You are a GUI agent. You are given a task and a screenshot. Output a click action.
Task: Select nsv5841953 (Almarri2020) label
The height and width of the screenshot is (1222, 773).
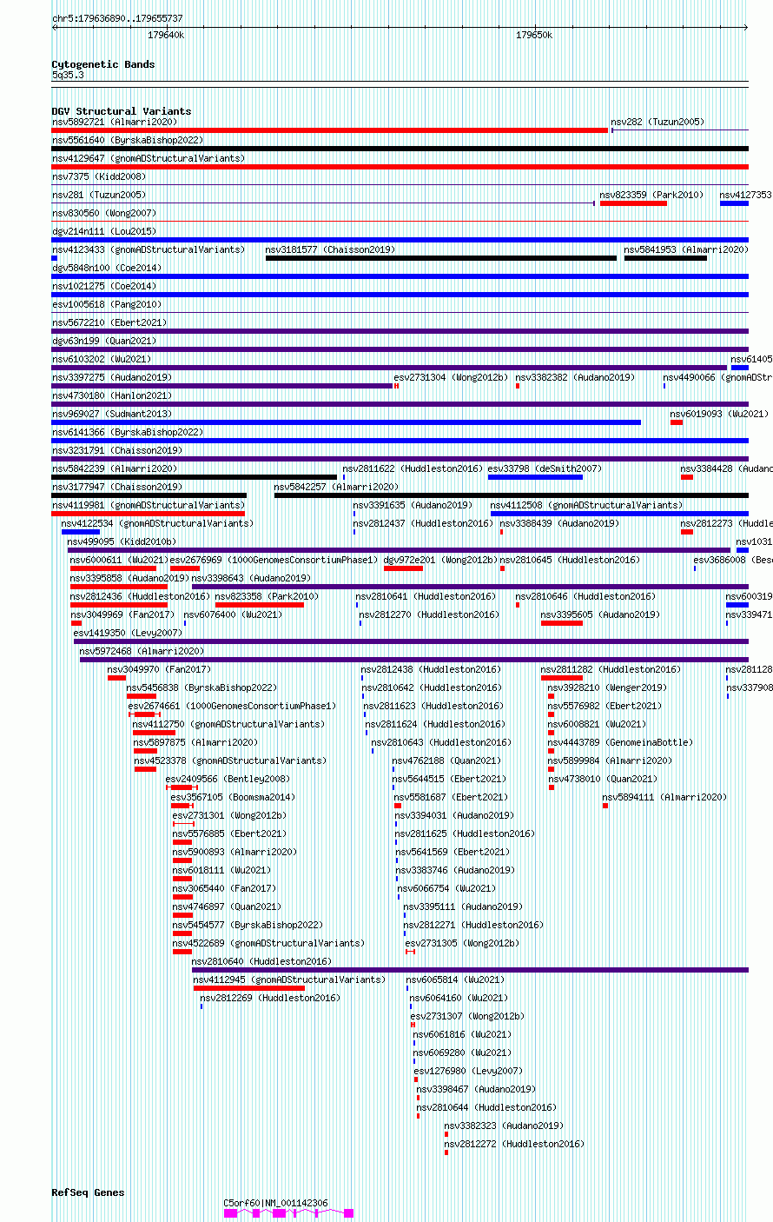tap(686, 249)
